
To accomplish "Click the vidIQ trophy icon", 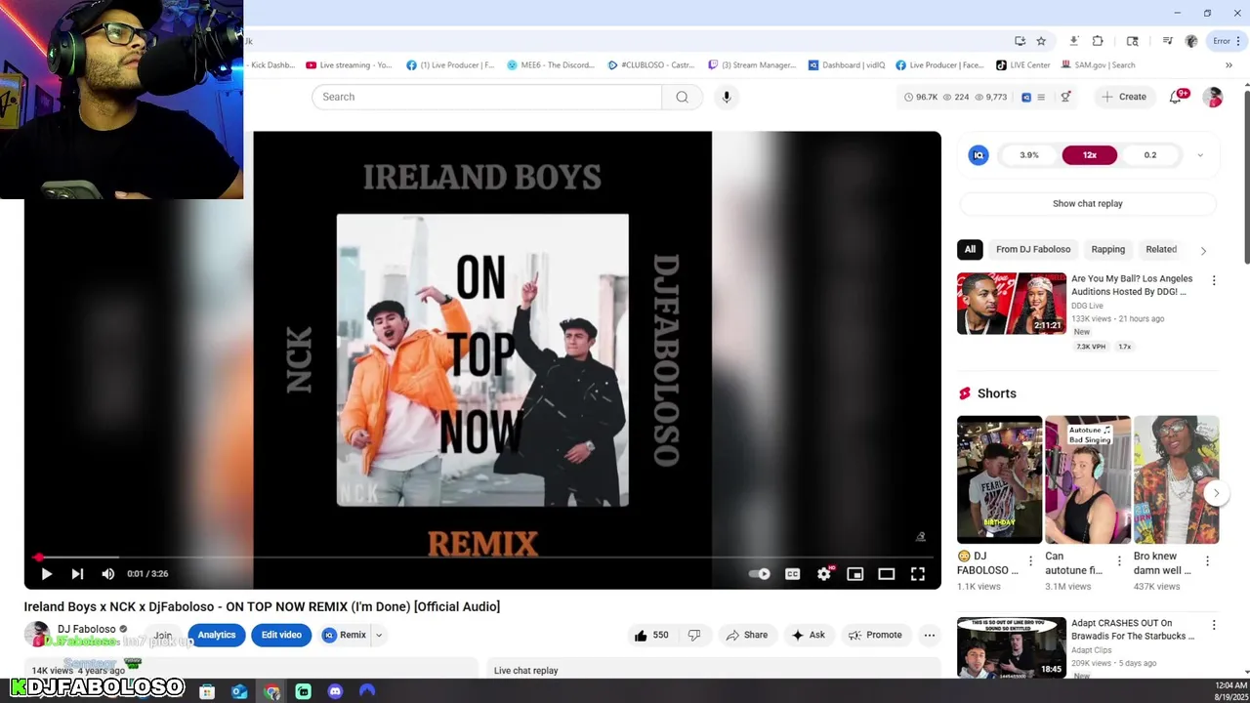I will [x=1065, y=97].
